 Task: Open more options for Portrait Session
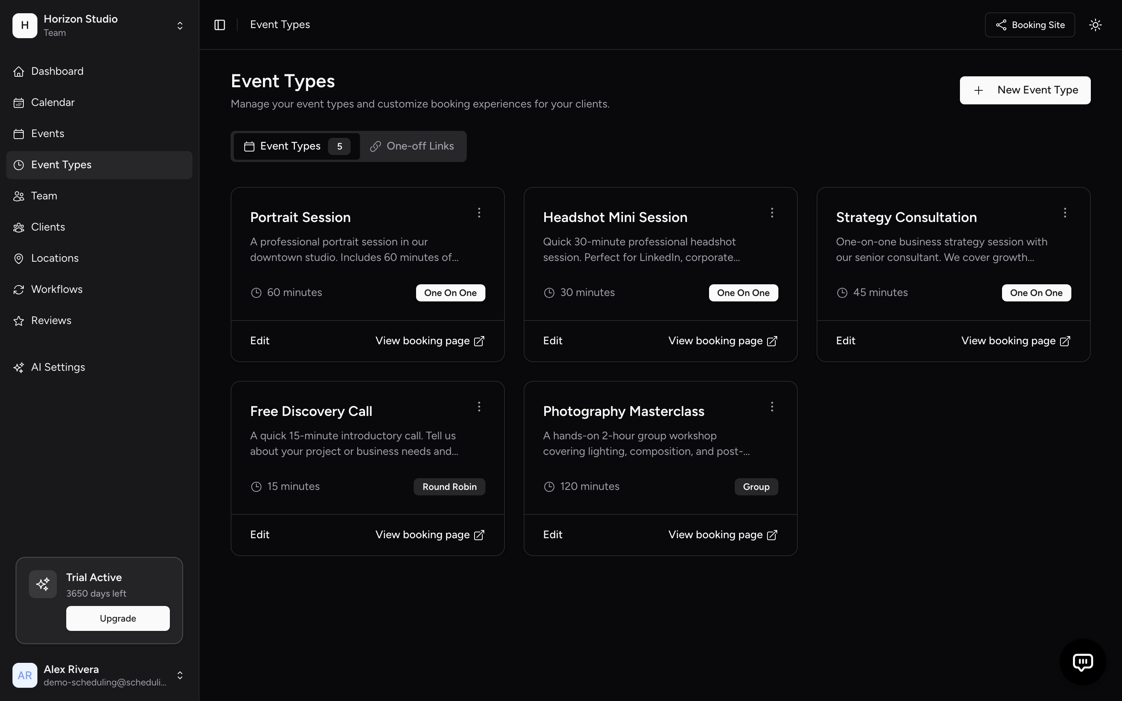tap(479, 213)
